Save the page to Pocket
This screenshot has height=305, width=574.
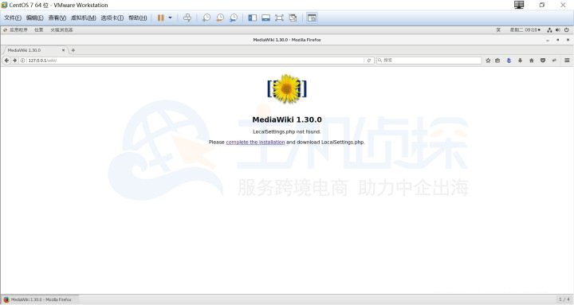point(543,61)
